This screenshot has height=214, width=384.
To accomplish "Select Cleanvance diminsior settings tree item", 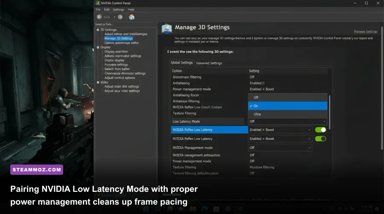I will pos(125,73).
